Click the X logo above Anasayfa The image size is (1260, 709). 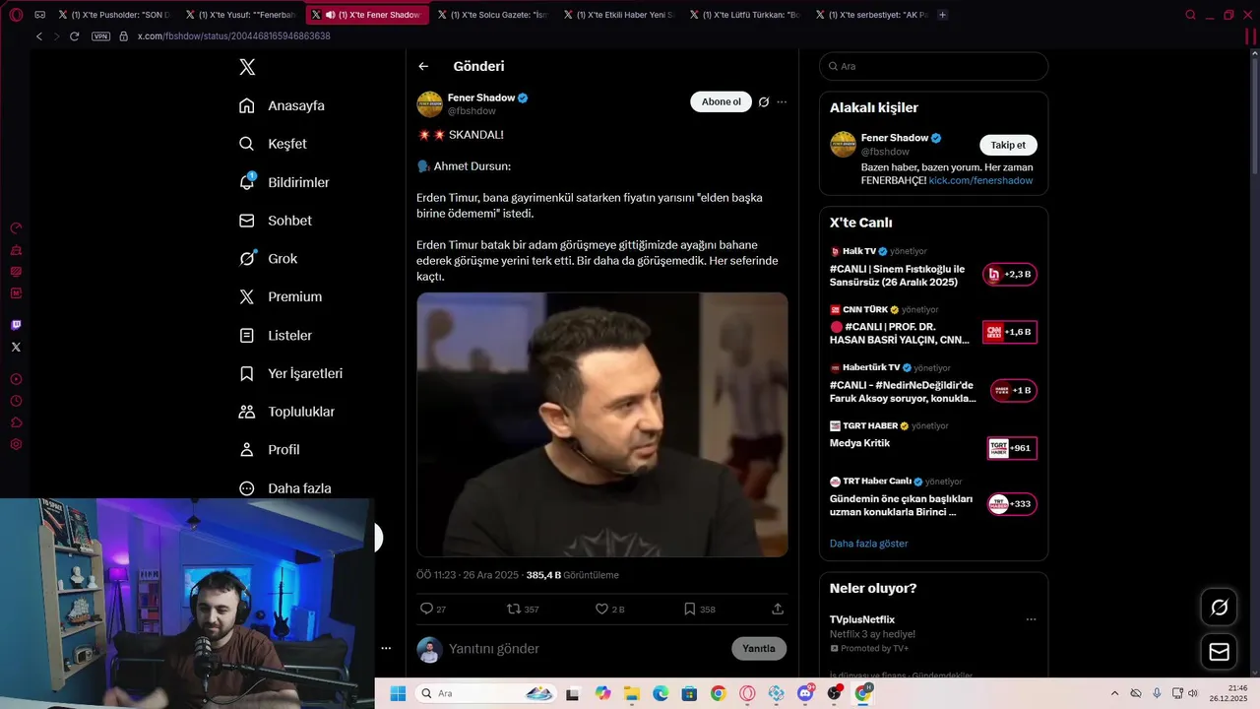(x=247, y=67)
